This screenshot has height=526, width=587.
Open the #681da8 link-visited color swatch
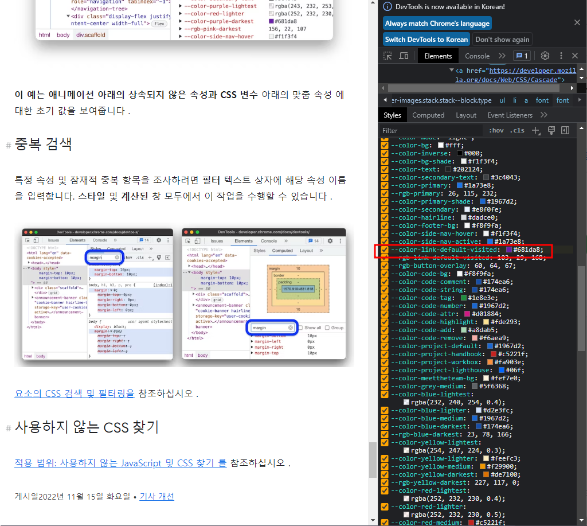(509, 250)
